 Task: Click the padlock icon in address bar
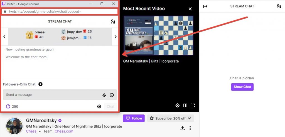[5, 11]
